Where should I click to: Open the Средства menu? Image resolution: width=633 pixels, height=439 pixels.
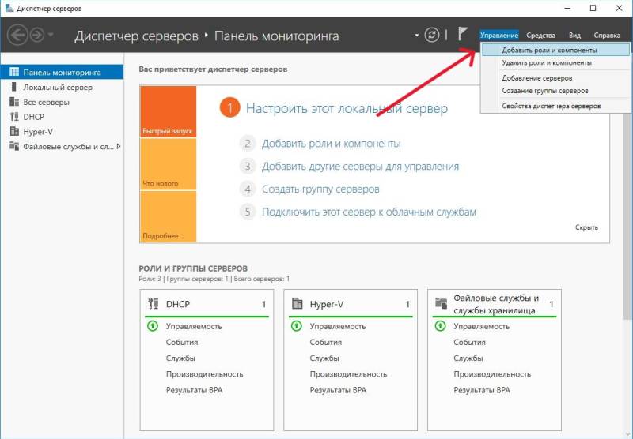[x=540, y=36]
